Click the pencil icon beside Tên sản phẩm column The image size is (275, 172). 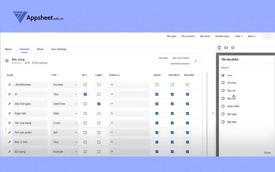point(10,132)
